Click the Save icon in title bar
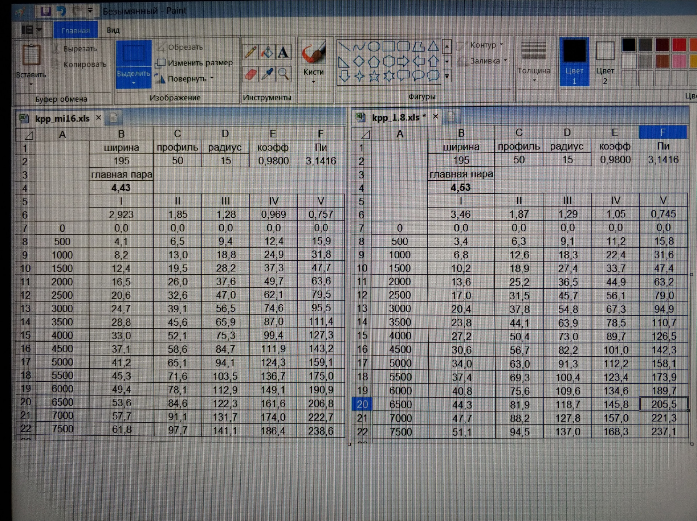The width and height of the screenshot is (697, 521). coord(45,12)
